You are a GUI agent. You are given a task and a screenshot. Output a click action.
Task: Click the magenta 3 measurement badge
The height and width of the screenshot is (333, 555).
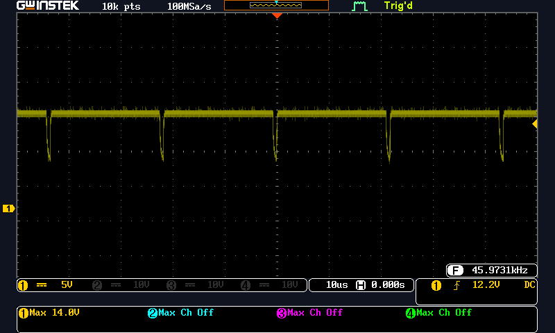[x=282, y=313]
